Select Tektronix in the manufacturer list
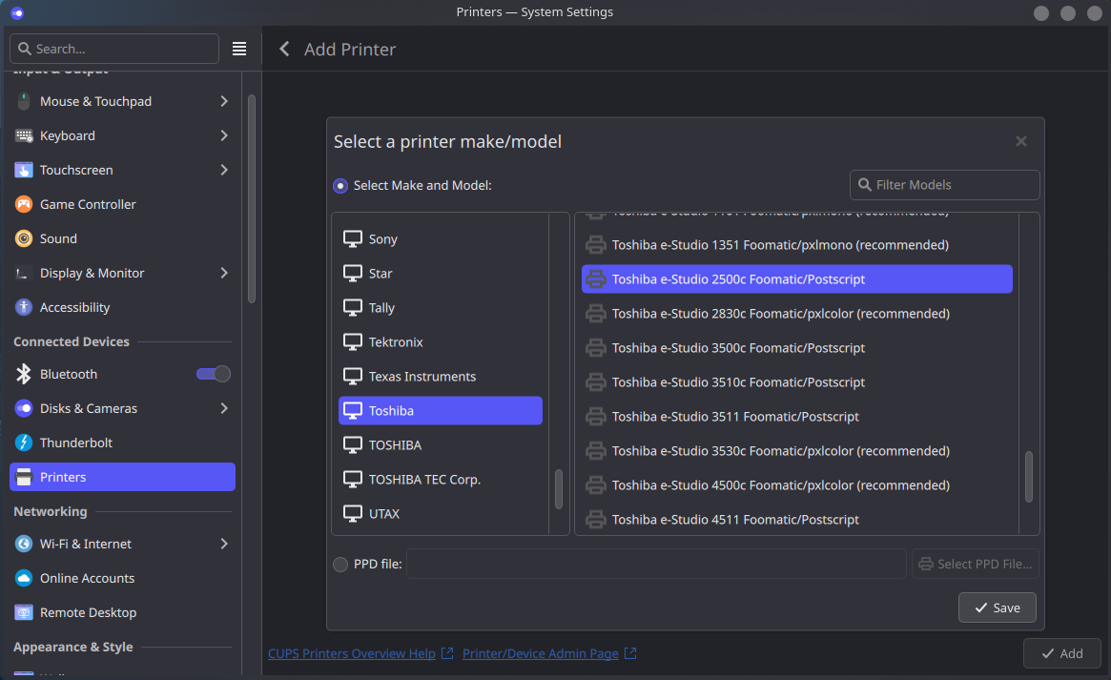1111x680 pixels. (396, 341)
